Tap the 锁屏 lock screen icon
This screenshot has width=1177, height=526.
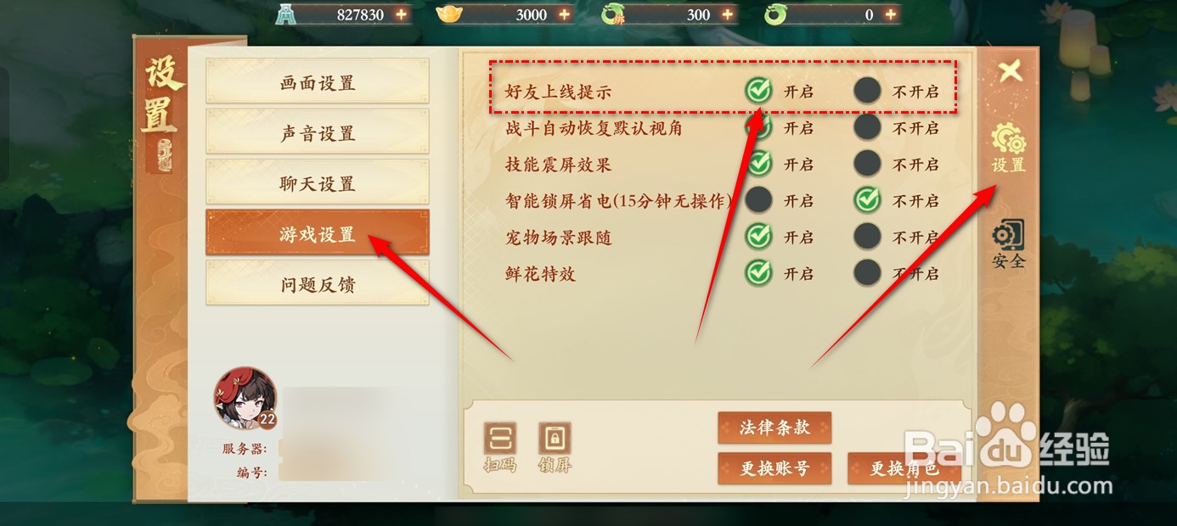pyautogui.click(x=555, y=447)
